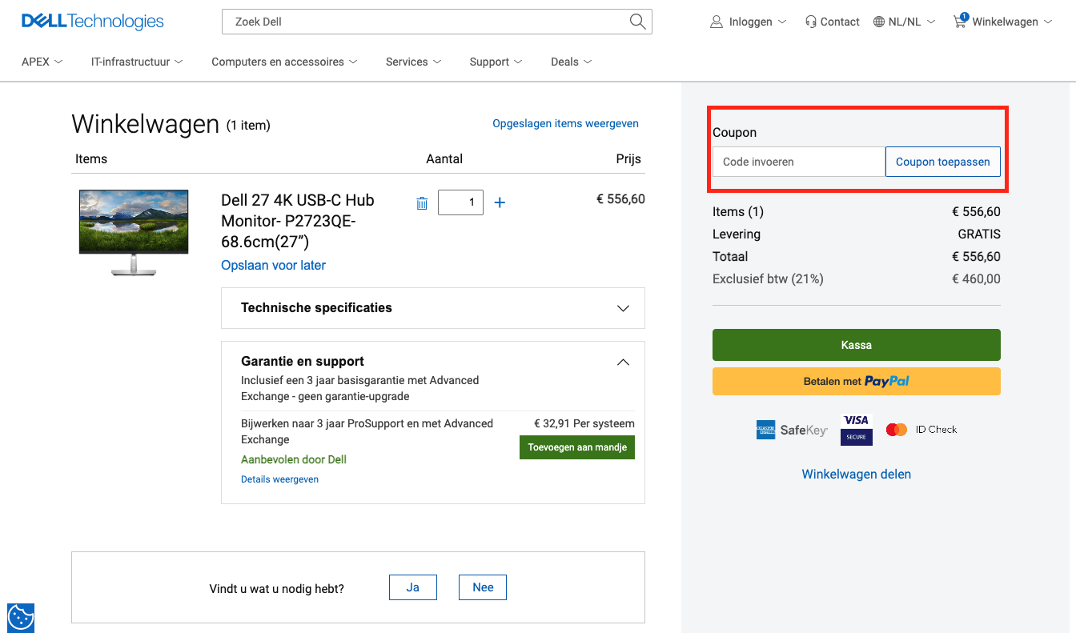Click the Visa Secure logo

(x=856, y=430)
